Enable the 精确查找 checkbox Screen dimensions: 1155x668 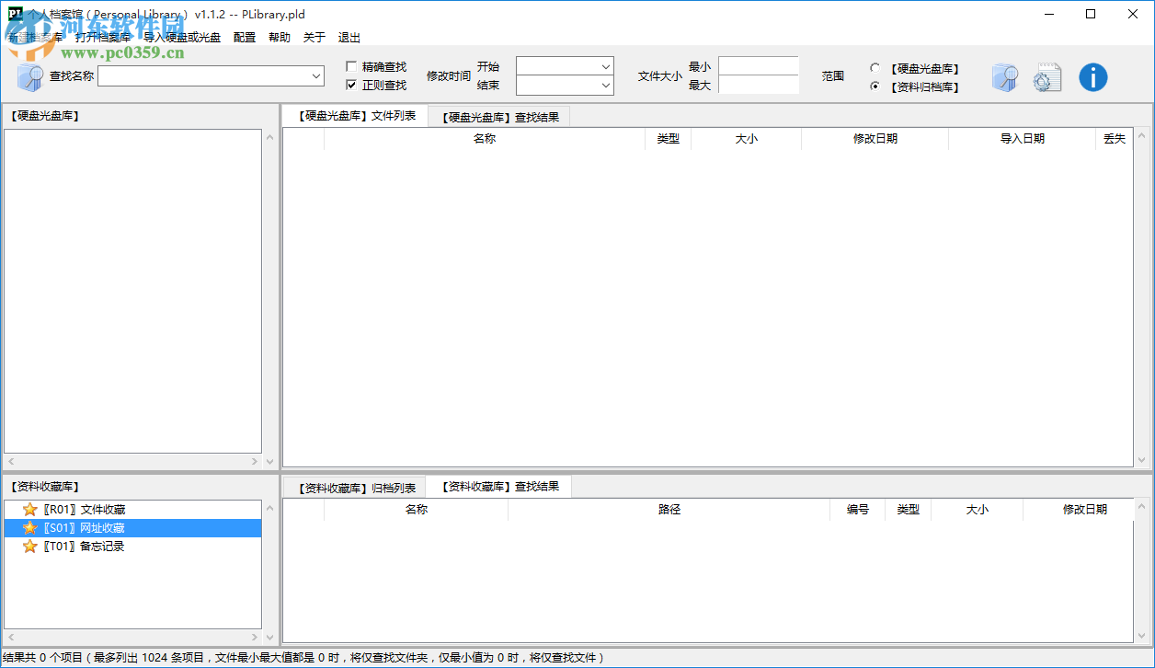tap(350, 66)
